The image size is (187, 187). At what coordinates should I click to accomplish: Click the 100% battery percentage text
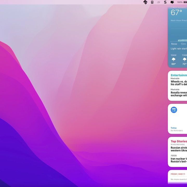[180, 2]
